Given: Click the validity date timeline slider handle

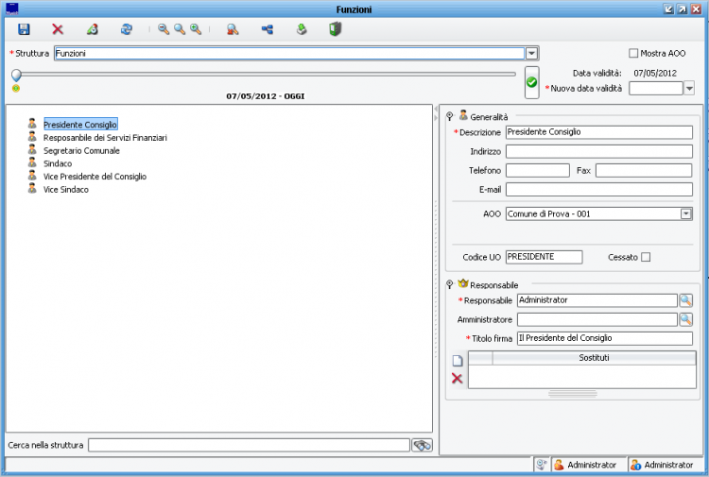Looking at the screenshot, I should click(x=16, y=75).
